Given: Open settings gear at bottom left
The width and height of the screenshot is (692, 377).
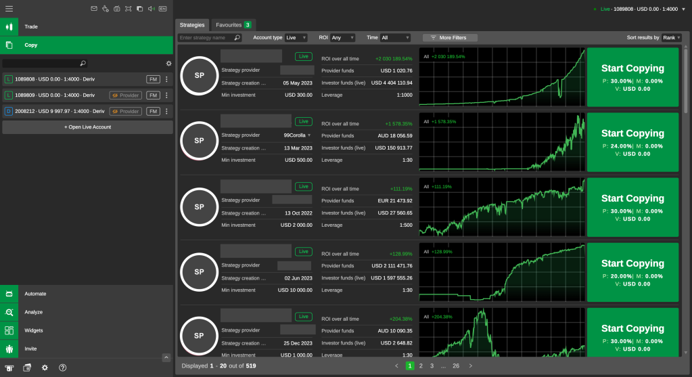Looking at the screenshot, I should (45, 368).
